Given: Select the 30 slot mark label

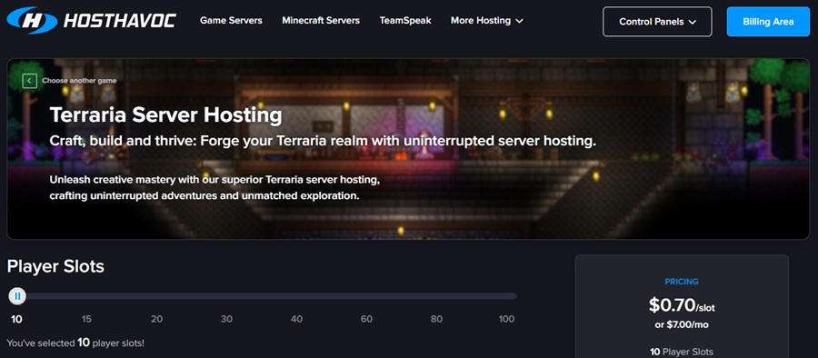Looking at the screenshot, I should [226, 319].
